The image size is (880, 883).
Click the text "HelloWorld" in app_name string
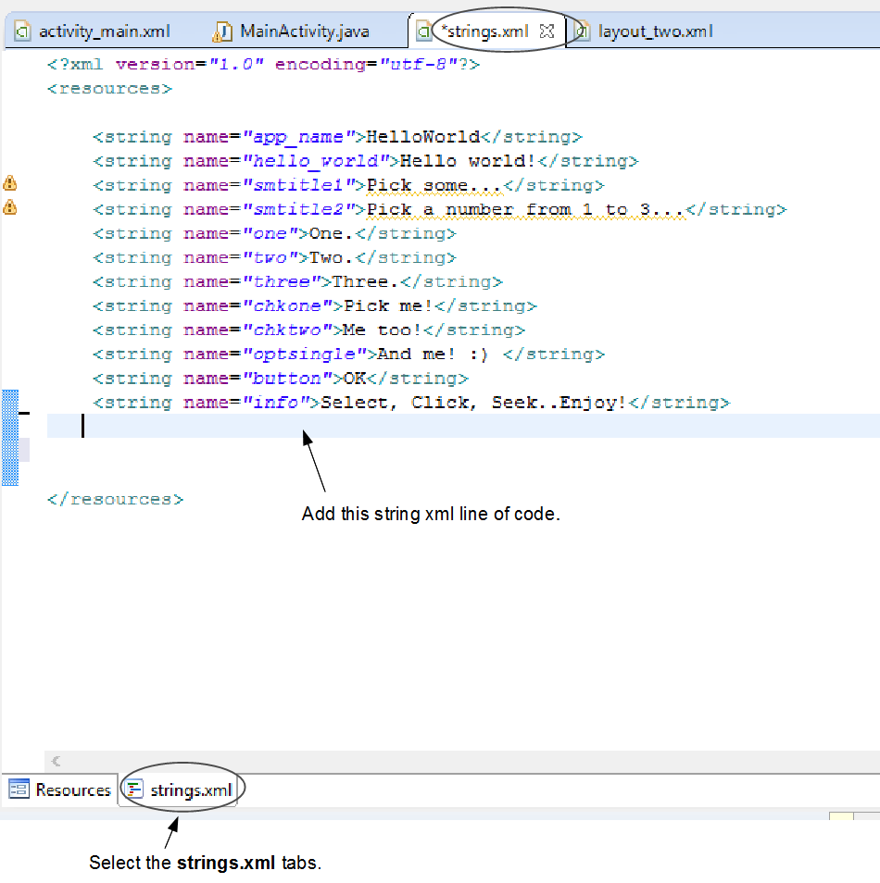coord(422,137)
